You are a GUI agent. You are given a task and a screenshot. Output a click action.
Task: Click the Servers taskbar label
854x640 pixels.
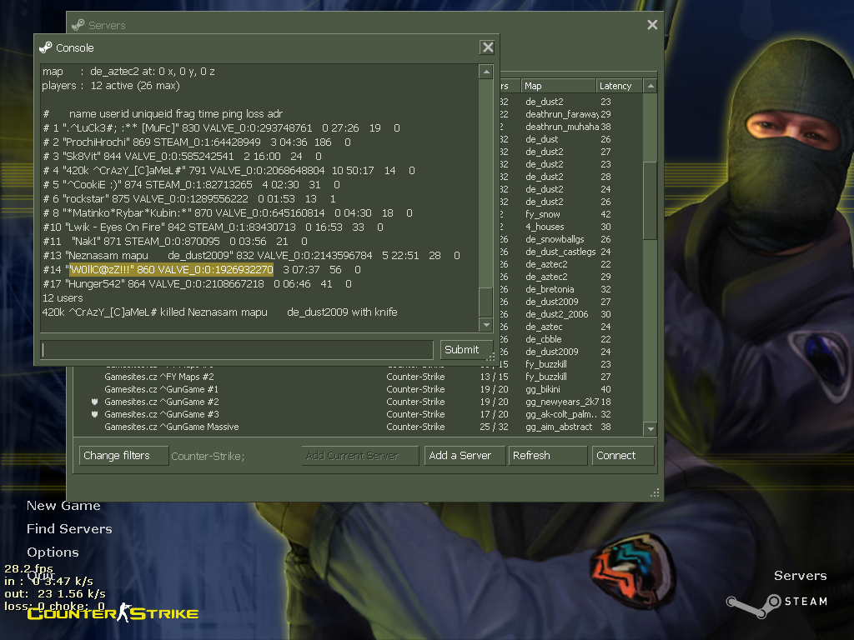pos(800,576)
